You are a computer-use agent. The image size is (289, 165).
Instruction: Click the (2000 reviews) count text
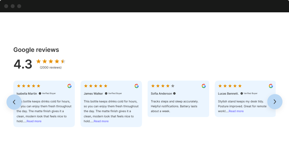[x=51, y=67]
